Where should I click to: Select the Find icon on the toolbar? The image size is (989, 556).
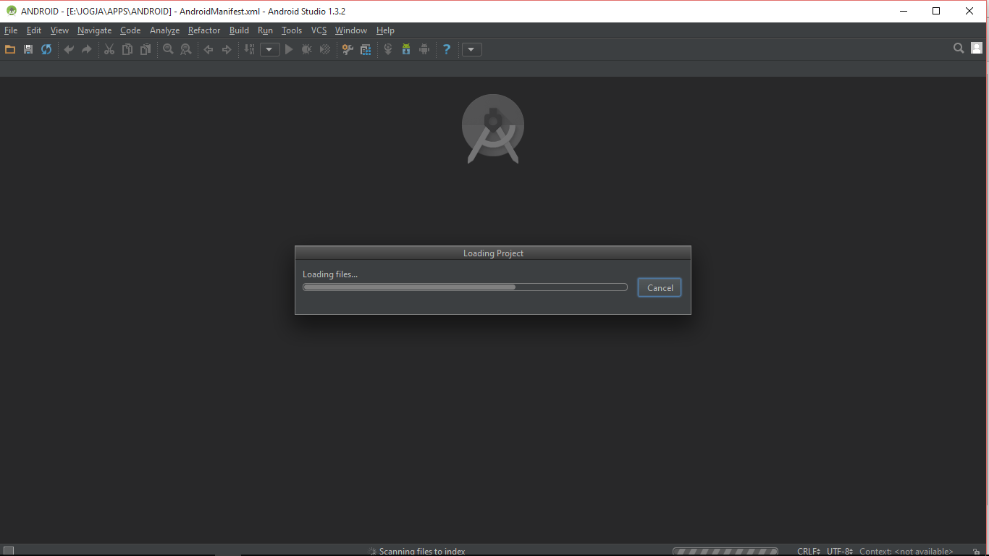point(167,49)
